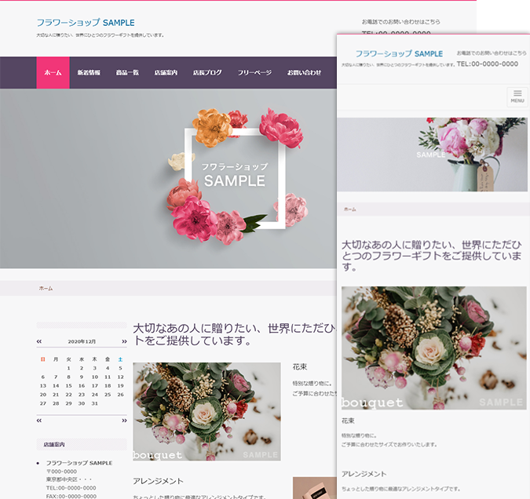Open the large mobile bouquet image
Image resolution: width=530 pixels, height=499 pixels.
(433, 348)
